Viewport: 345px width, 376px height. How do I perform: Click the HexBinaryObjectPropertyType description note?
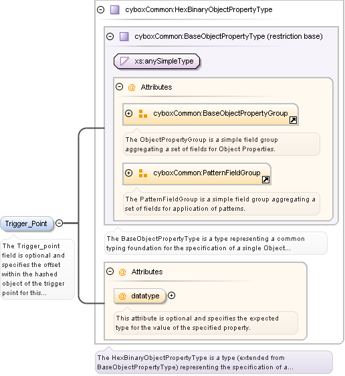(214, 363)
